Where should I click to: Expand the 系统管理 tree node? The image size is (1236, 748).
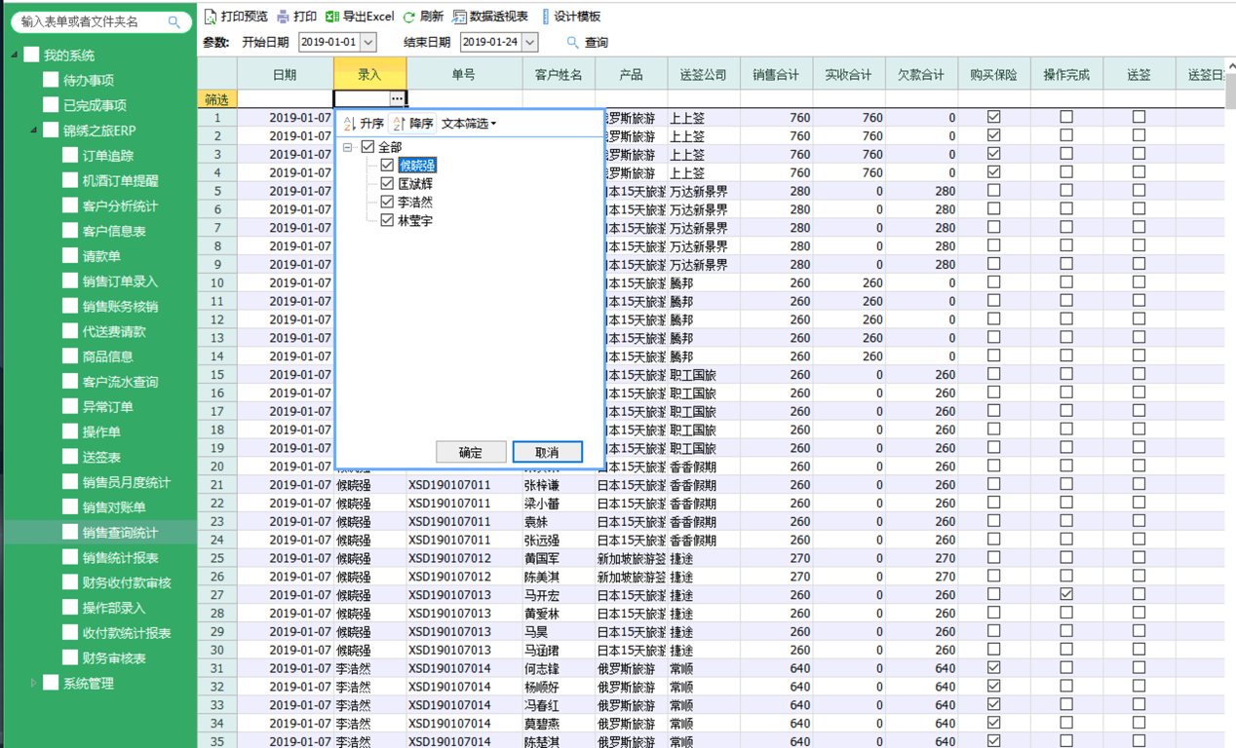tap(33, 683)
